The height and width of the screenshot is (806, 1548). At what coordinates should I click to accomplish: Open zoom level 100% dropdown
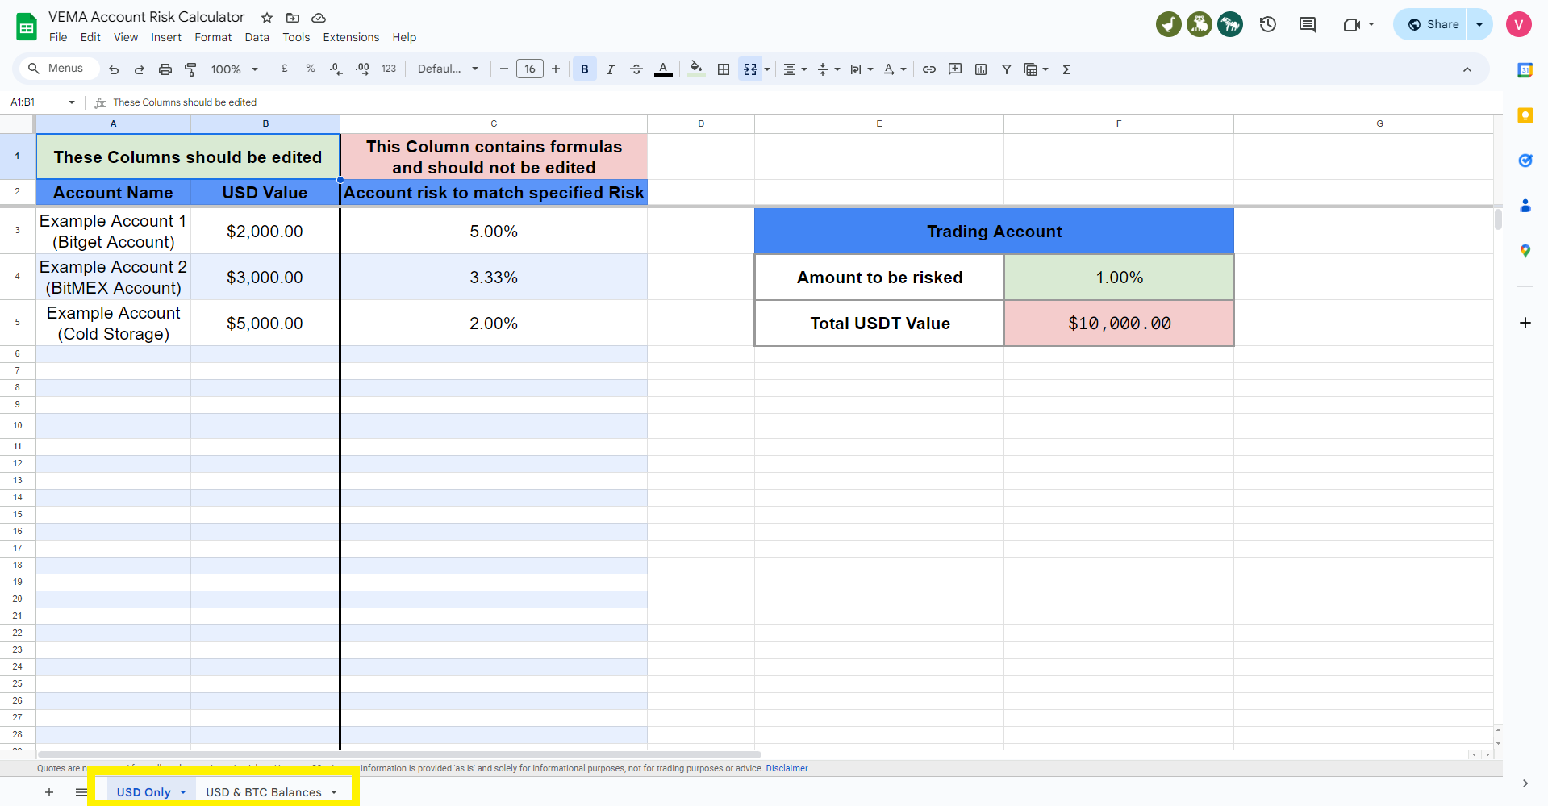click(x=235, y=69)
